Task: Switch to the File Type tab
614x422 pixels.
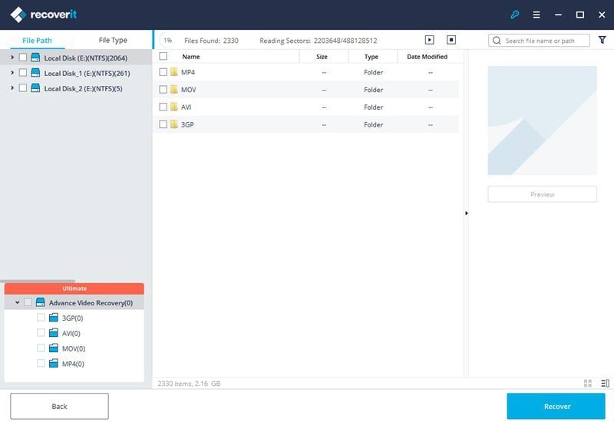Action: coord(113,41)
